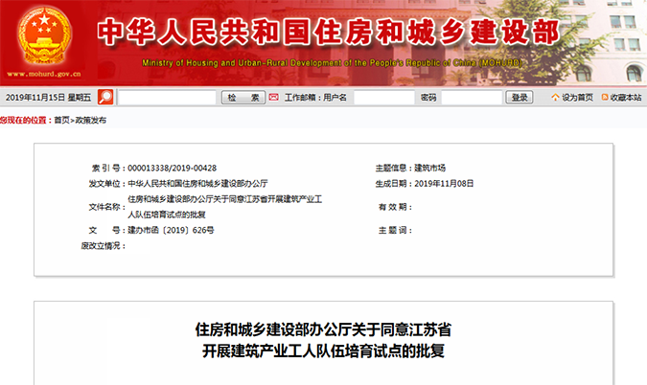Click the 发文单位 label
The image size is (647, 385).
tap(104, 184)
